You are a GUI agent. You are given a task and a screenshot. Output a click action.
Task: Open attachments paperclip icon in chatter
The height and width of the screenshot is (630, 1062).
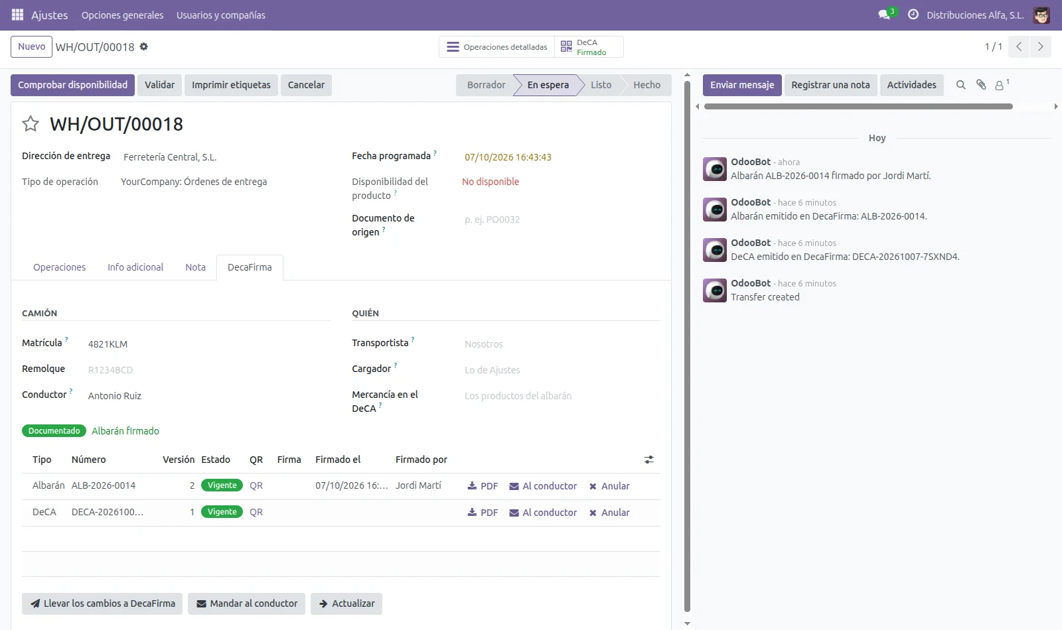click(981, 85)
